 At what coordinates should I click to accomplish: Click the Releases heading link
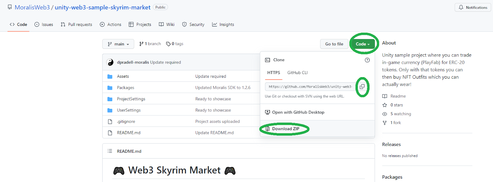click(x=391, y=144)
